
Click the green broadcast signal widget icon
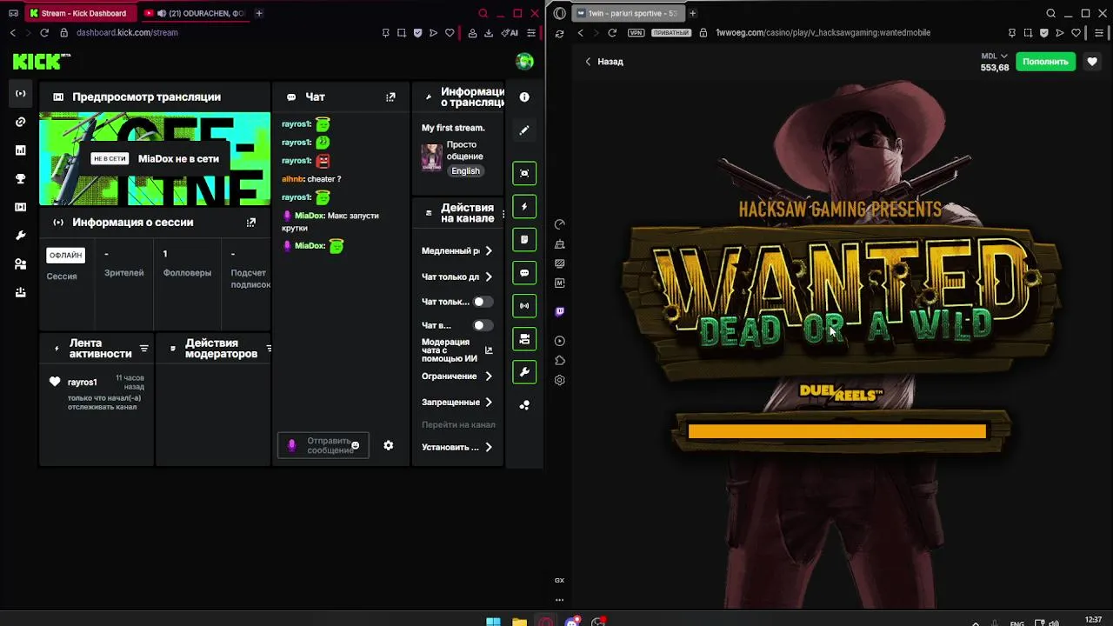[x=524, y=306]
